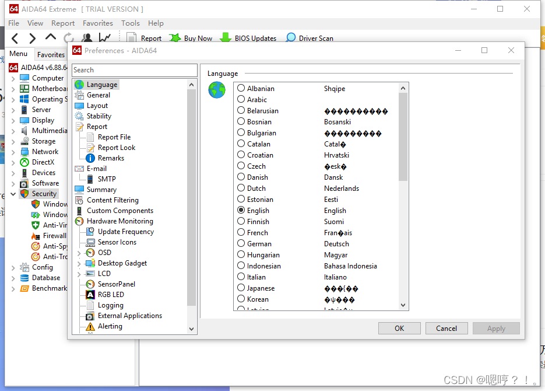Open the File menu
Viewport: 545px width, 391px height.
click(x=13, y=23)
